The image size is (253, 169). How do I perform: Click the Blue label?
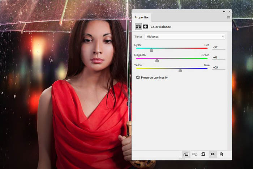click(207, 65)
